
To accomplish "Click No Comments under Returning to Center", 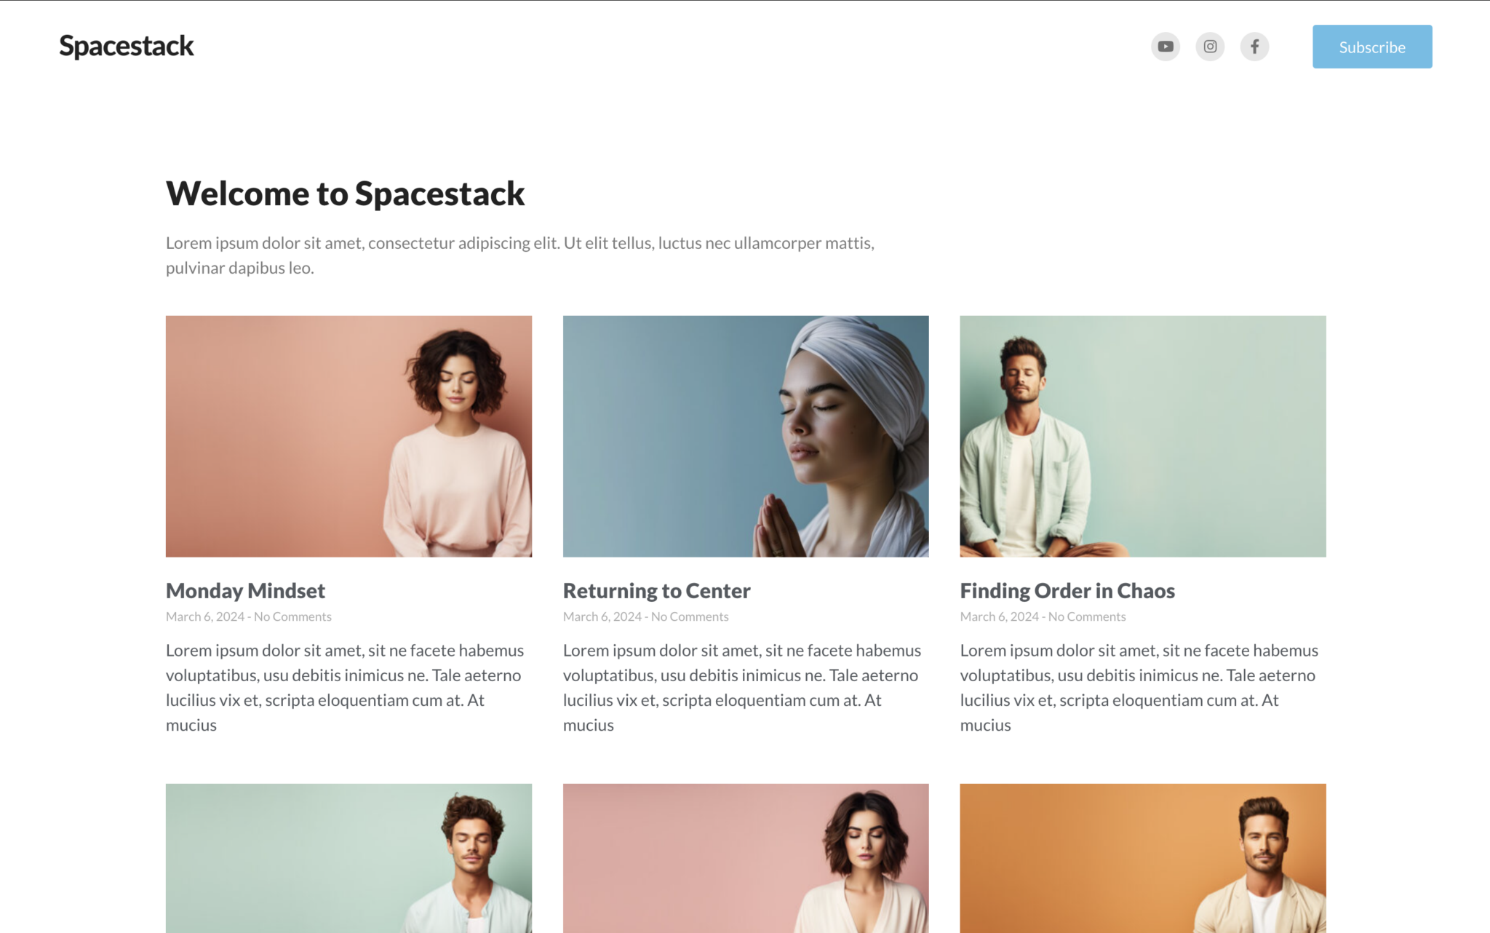I will [x=690, y=616].
